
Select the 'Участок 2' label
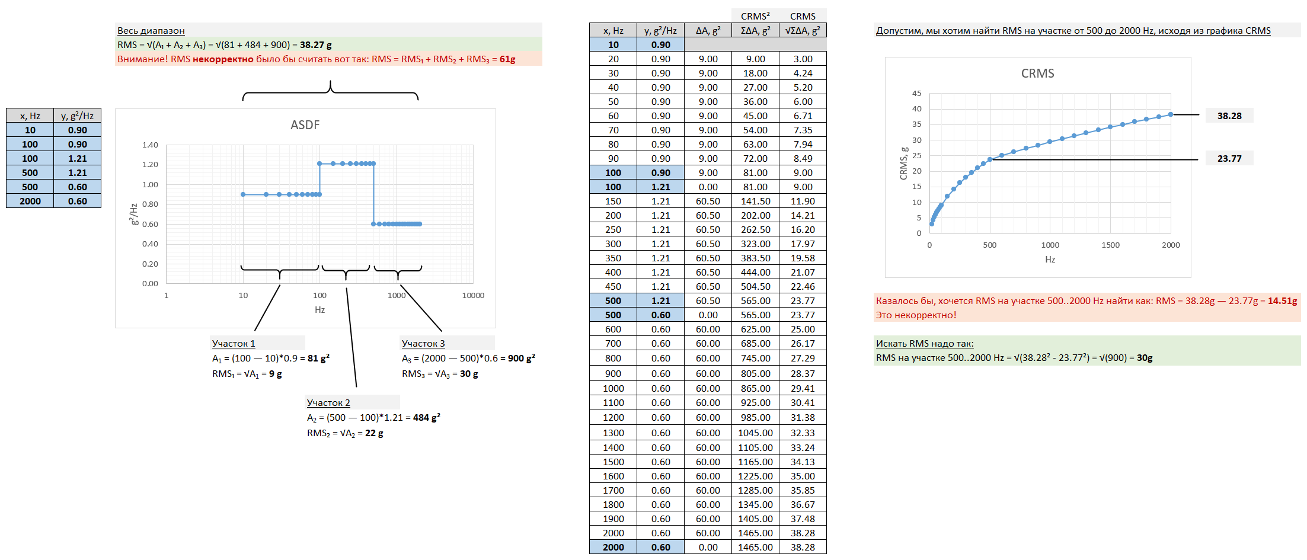point(328,402)
